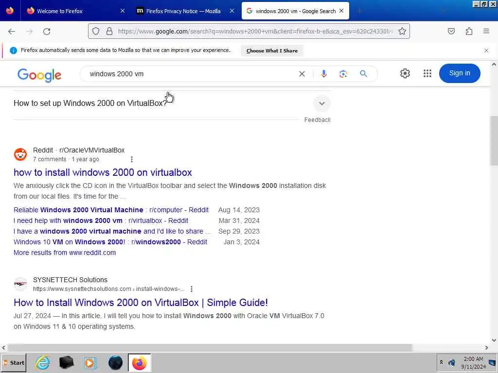
Task: Bookmark this page with the star icon
Action: click(402, 31)
